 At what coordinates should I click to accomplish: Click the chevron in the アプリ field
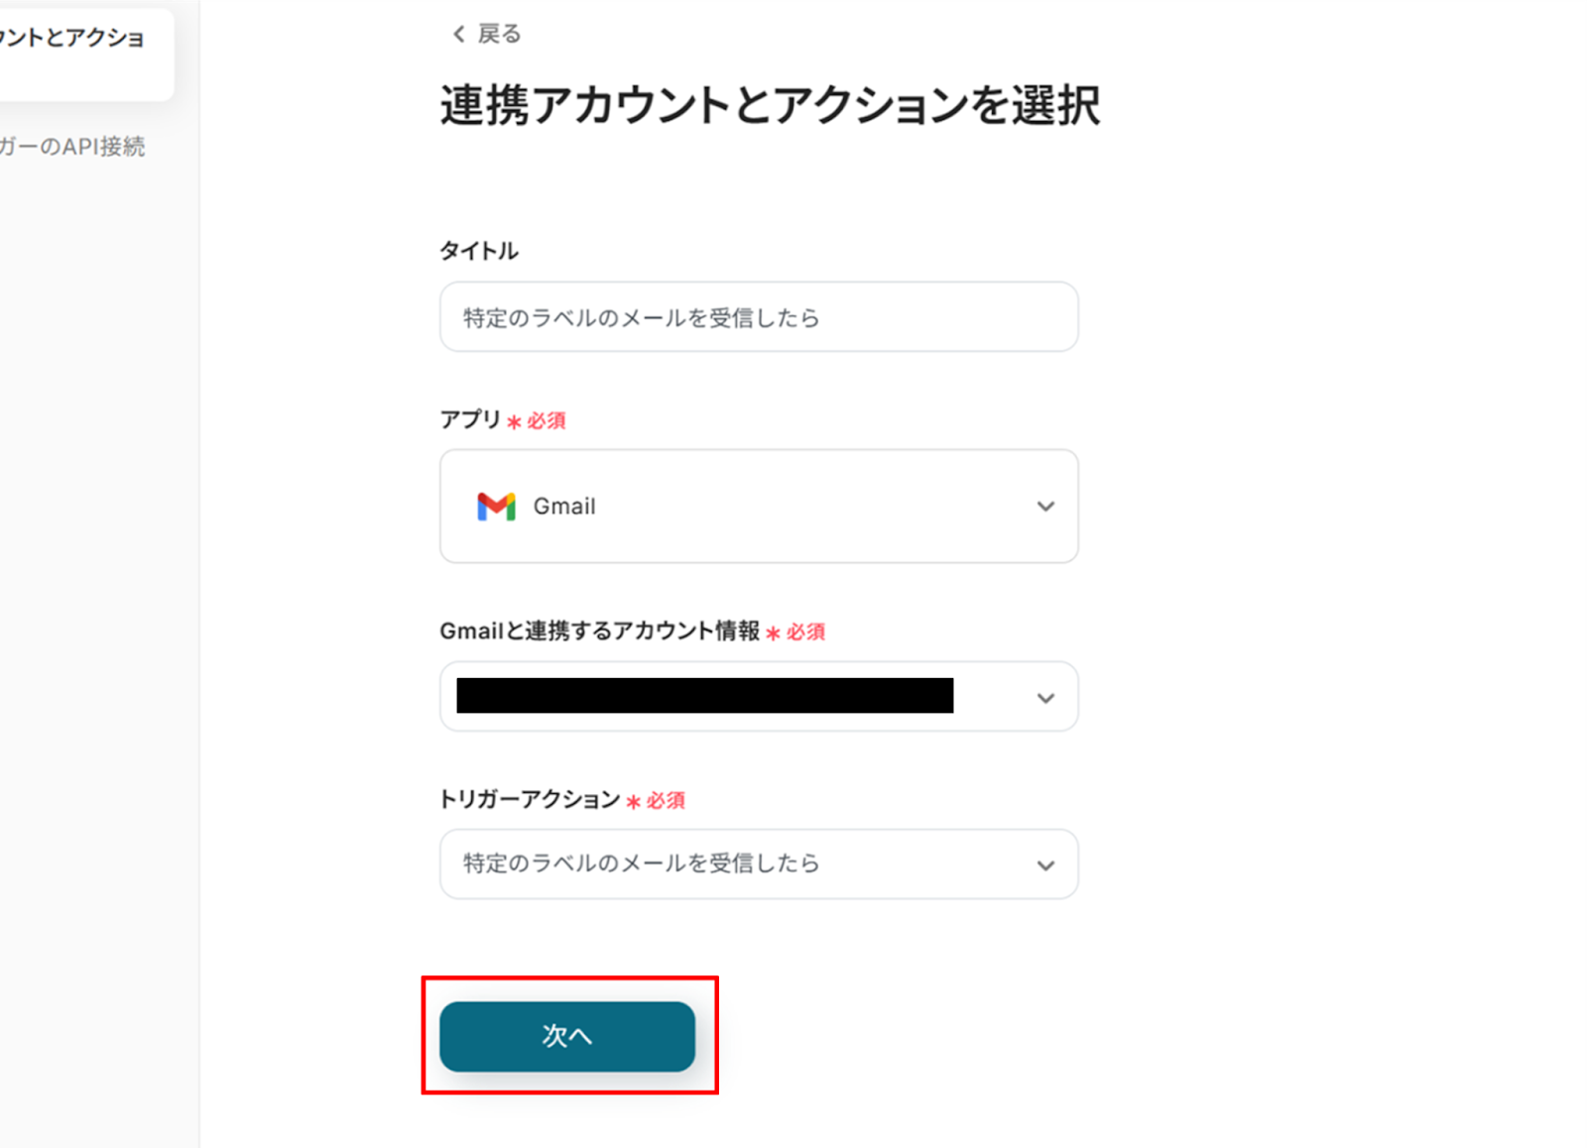[x=1045, y=507]
